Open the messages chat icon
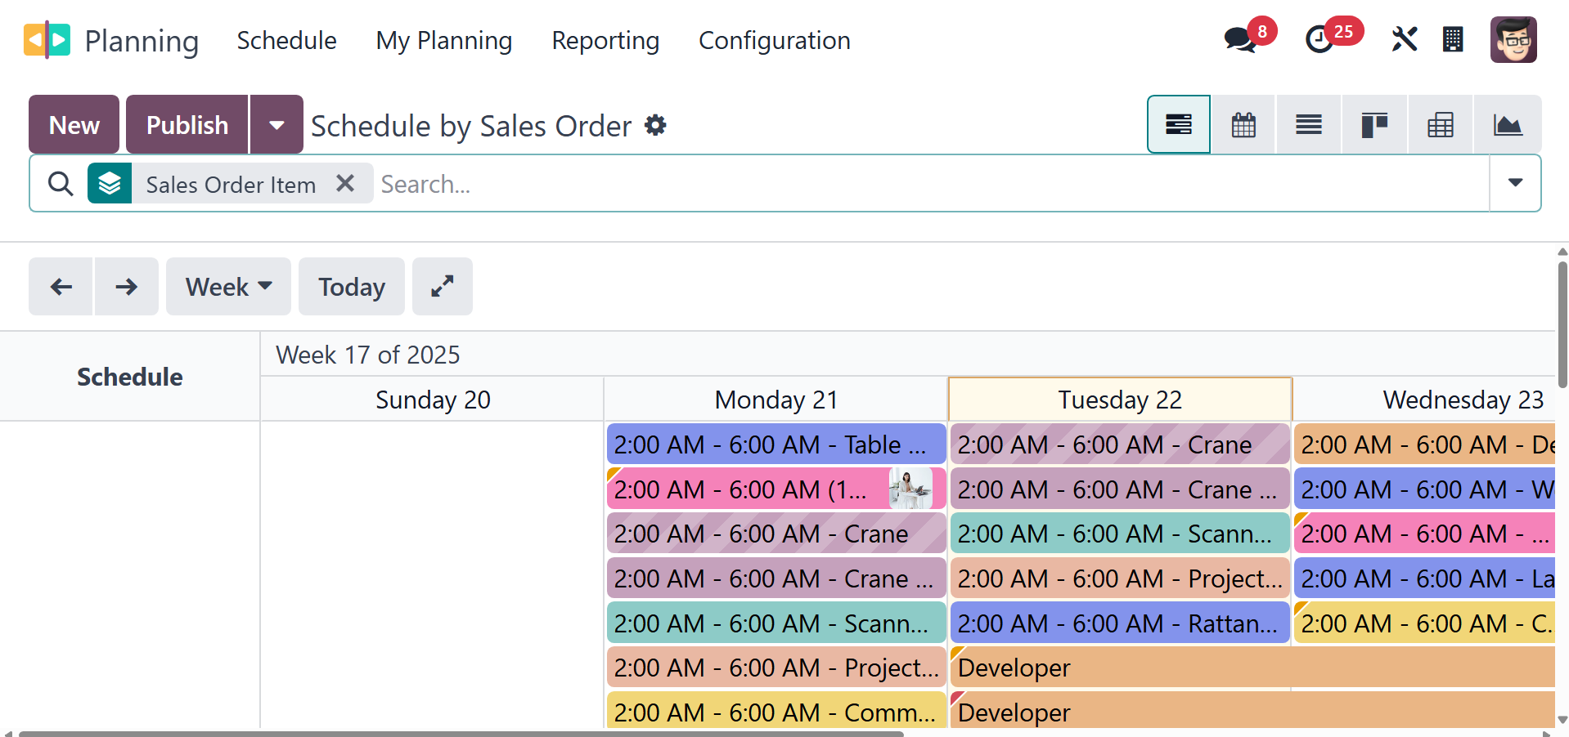Screen dimensions: 1569x737 [x=1240, y=39]
